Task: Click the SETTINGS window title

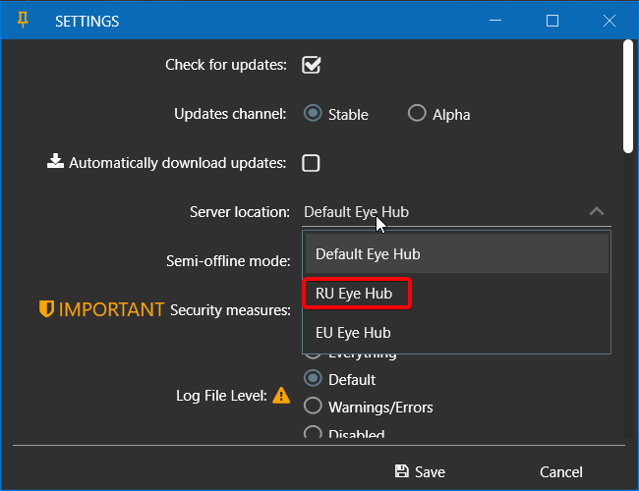Action: point(87,22)
